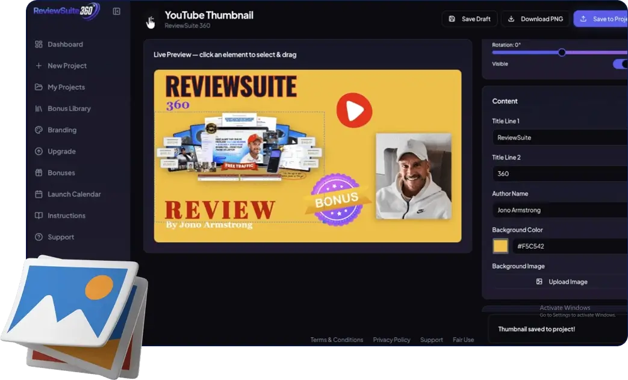Open My Projects from the sidebar
This screenshot has width=628, height=380.
click(x=37, y=87)
